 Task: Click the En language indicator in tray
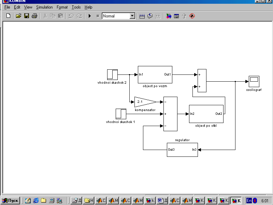pos(249,201)
